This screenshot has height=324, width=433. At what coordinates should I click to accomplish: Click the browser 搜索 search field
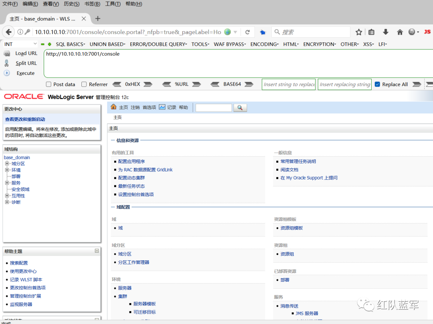click(x=311, y=32)
